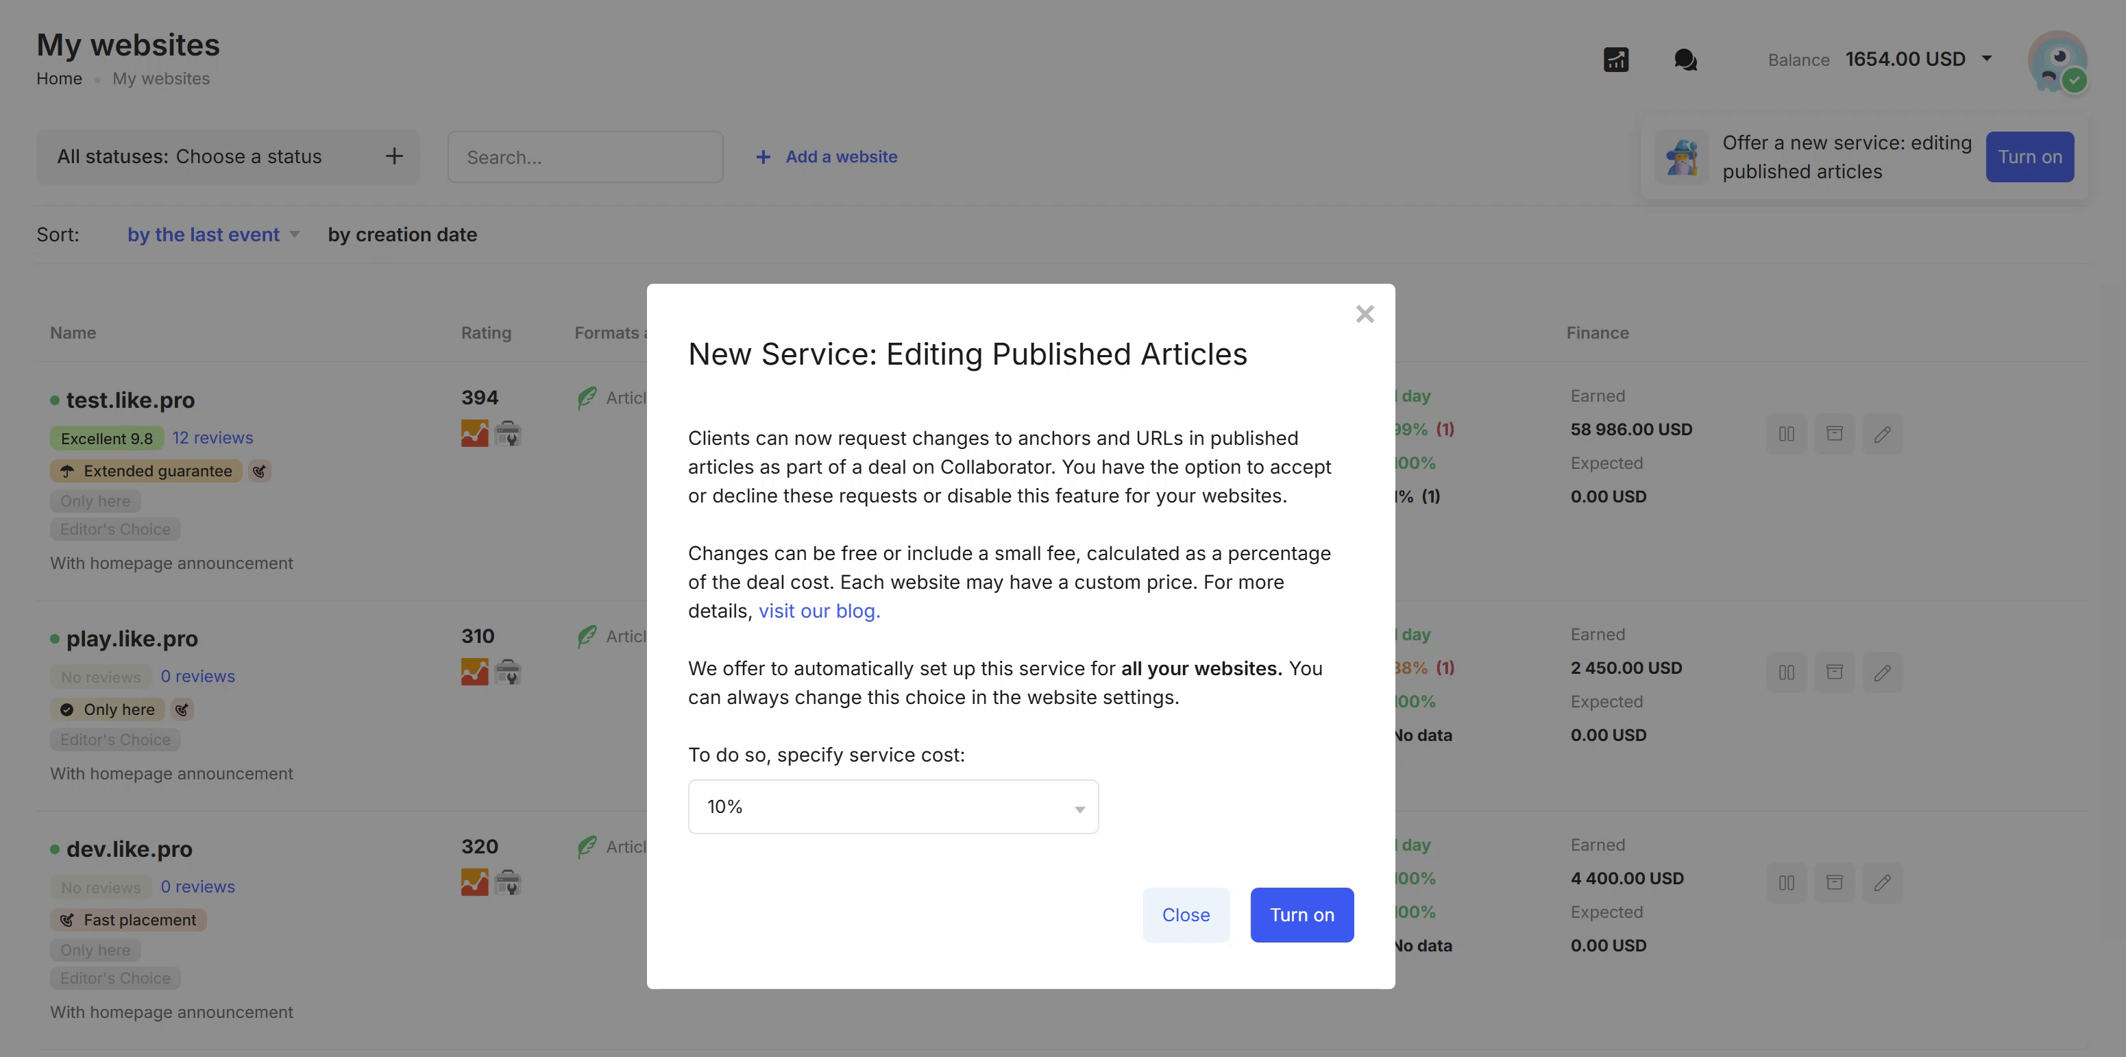
Task: Click the wizard icon in the service offer banner
Action: 1681,157
